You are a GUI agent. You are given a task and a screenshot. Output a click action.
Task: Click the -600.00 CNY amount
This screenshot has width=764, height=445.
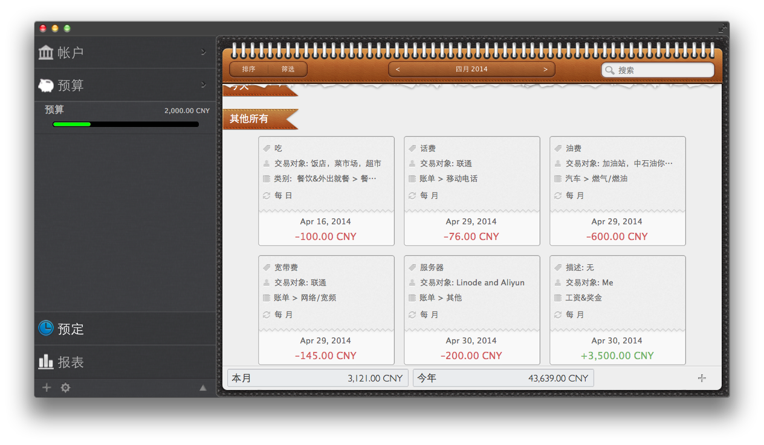pyautogui.click(x=617, y=236)
